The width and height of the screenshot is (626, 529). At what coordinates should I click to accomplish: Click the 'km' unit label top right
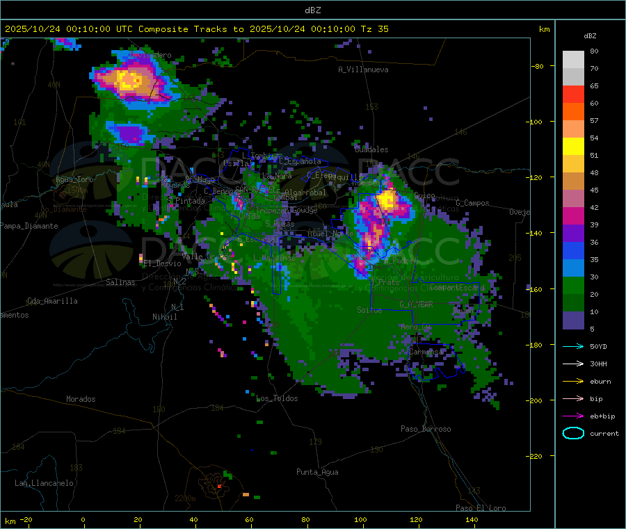coord(545,29)
